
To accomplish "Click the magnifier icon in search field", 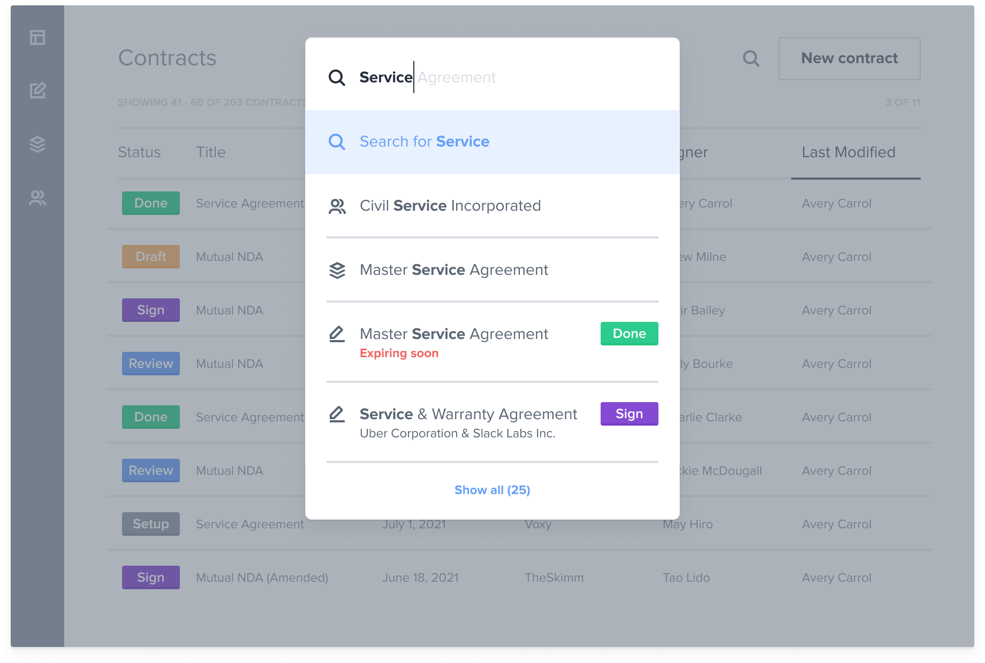I will coord(337,78).
